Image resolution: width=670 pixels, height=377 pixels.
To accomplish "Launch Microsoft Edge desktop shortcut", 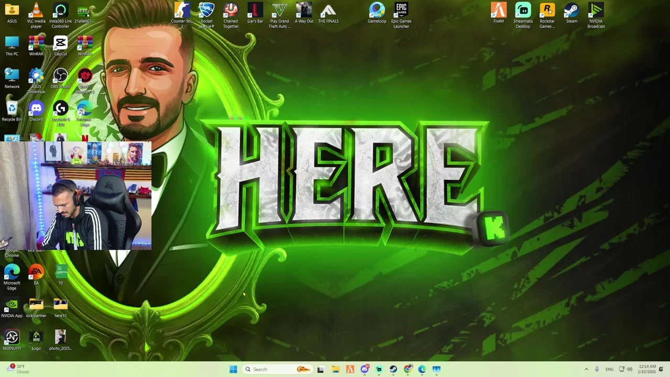I will coord(12,278).
